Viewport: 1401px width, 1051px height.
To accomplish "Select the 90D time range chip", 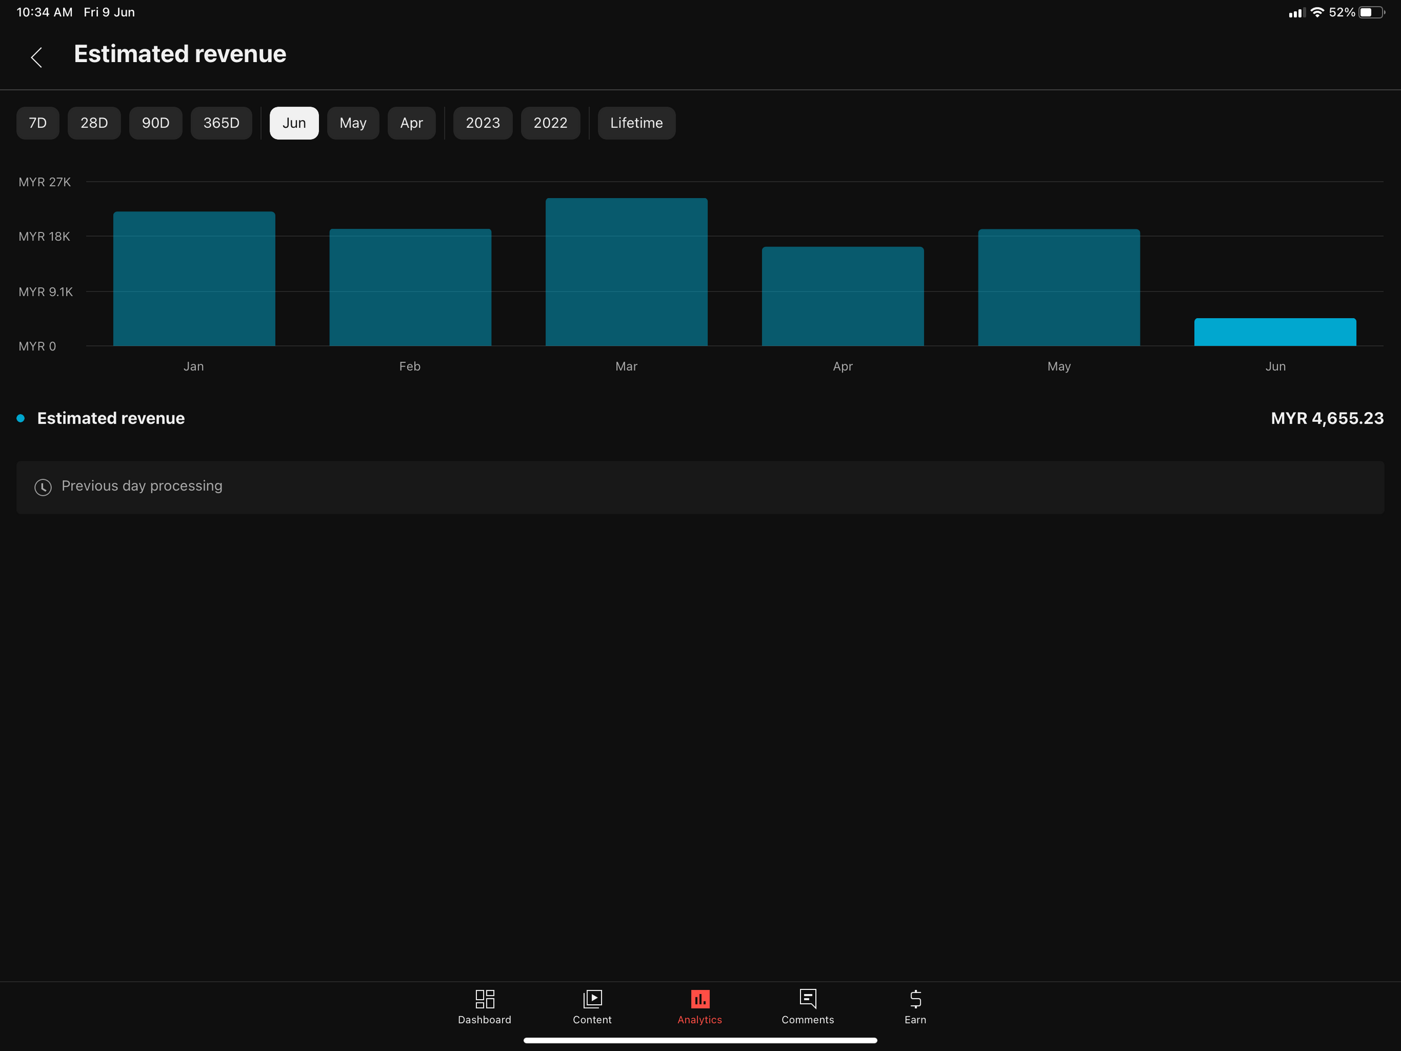I will point(156,123).
